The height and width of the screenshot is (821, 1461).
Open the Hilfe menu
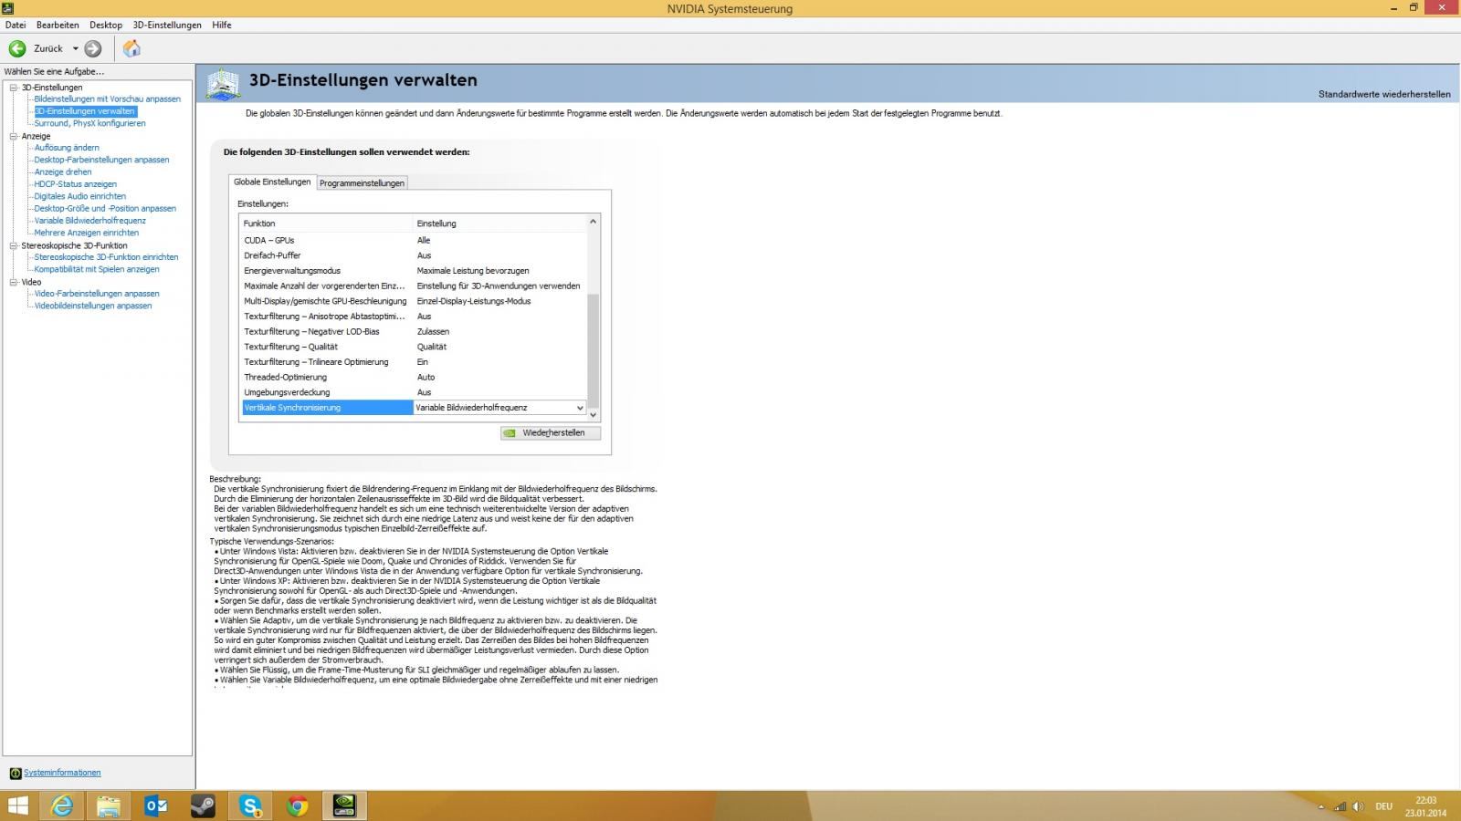click(x=222, y=25)
